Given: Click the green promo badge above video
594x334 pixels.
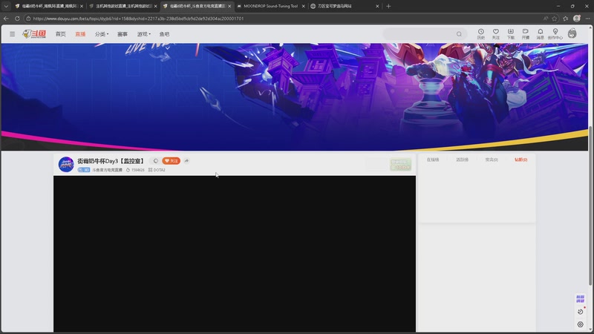Looking at the screenshot, I should coord(400,164).
